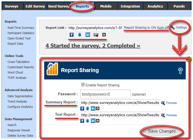Image resolution: width=193 pixels, height=140 pixels.
Task: Open the Surveys tab
Action: [x=11, y=6]
